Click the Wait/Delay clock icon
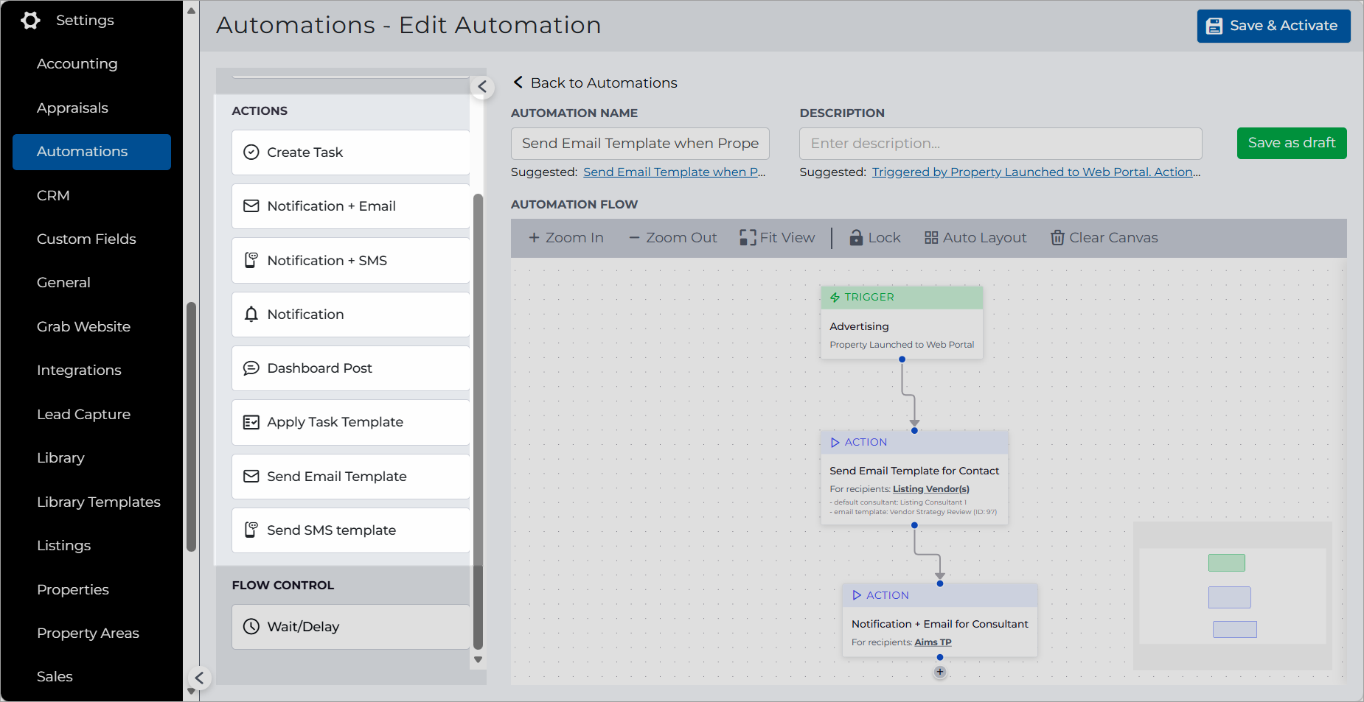 tap(251, 627)
